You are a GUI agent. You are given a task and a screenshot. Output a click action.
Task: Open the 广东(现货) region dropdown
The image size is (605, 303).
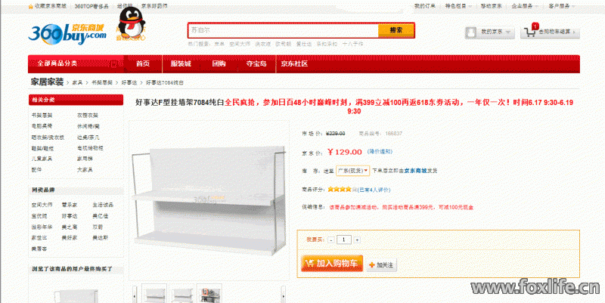coord(352,170)
